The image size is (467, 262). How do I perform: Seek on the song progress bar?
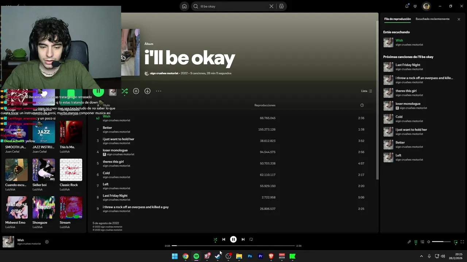[x=233, y=246]
